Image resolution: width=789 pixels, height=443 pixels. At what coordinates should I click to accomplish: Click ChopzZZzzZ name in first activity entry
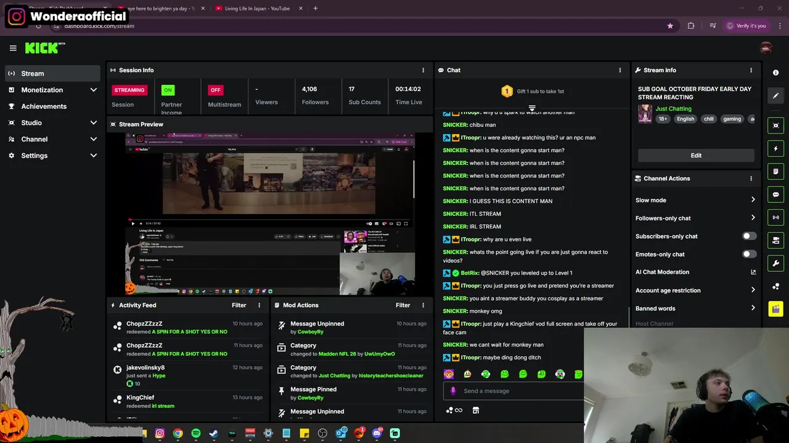click(144, 324)
